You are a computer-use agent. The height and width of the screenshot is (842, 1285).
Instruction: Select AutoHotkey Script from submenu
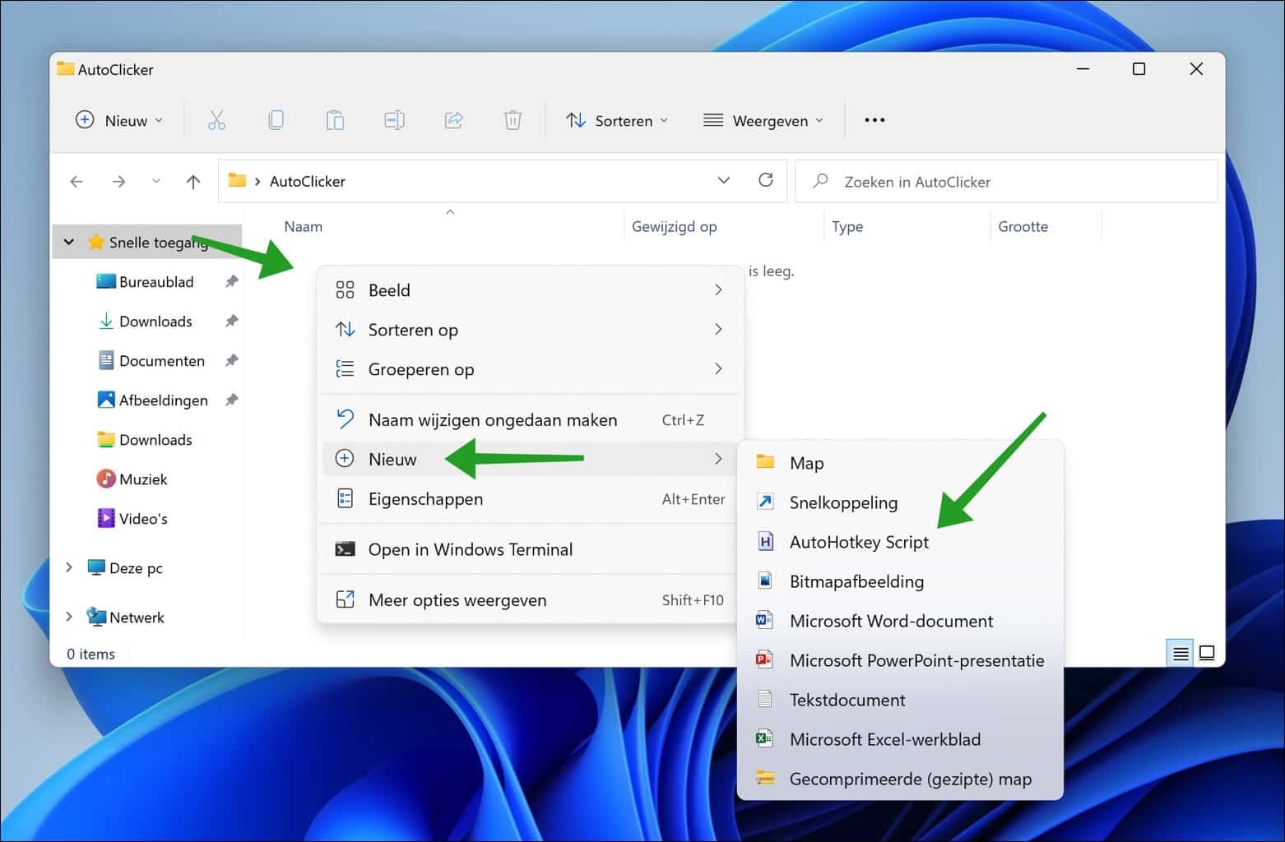858,542
